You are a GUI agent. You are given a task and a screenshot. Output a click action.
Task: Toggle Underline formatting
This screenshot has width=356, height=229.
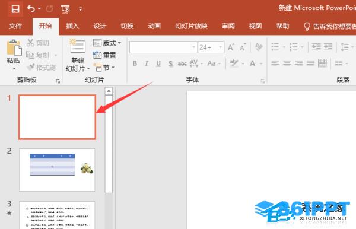(158, 63)
